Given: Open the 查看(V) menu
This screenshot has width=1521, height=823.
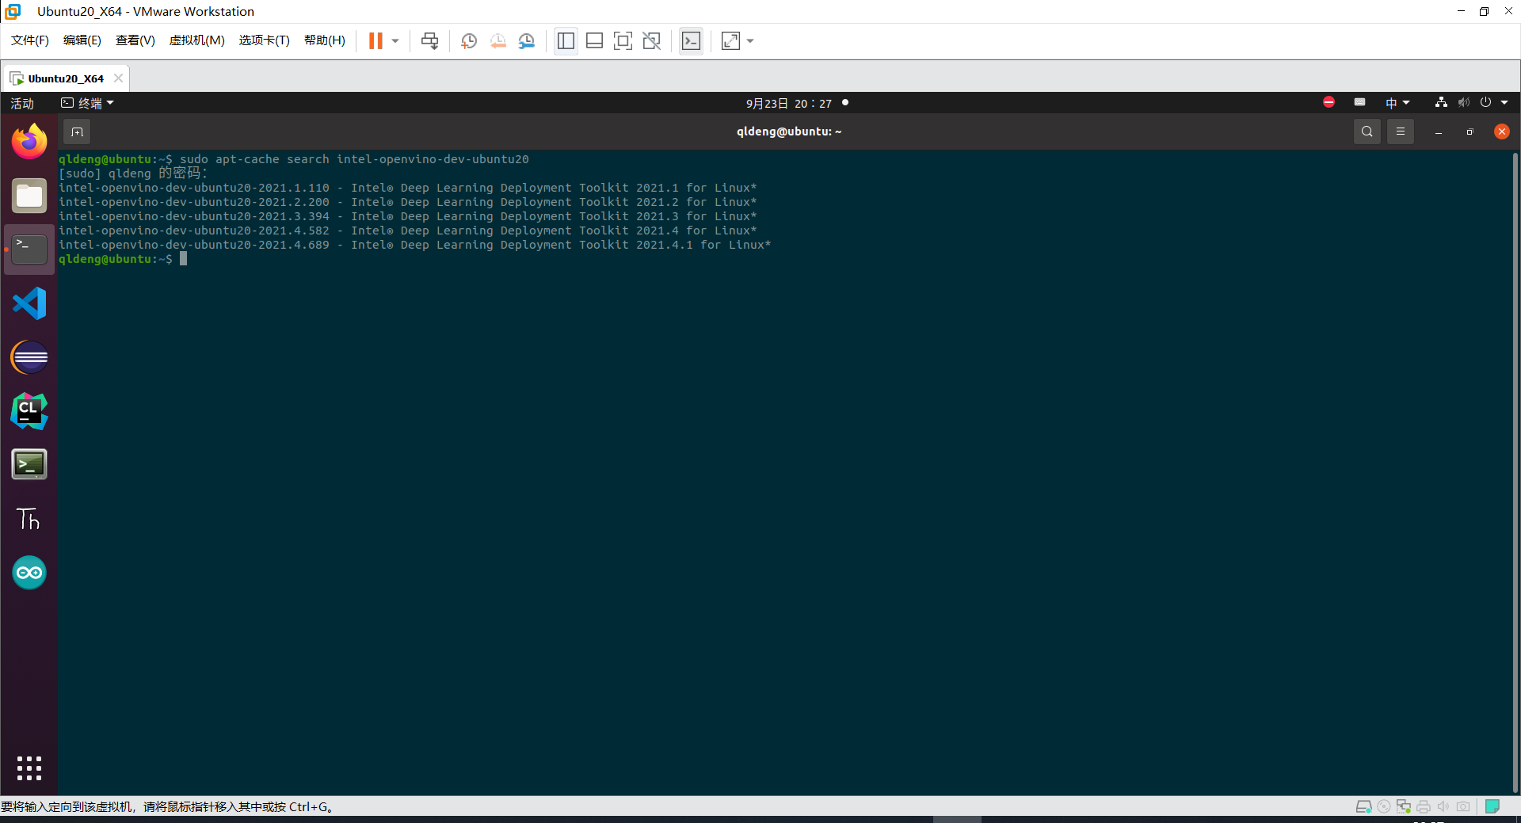Looking at the screenshot, I should [x=135, y=40].
